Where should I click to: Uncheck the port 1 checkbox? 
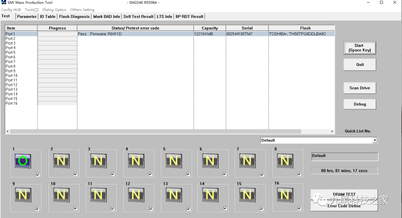[x=38, y=175]
